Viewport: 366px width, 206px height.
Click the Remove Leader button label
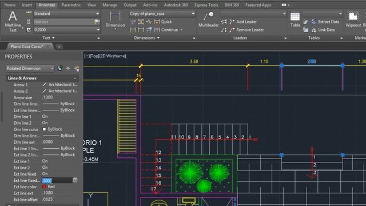coord(250,30)
